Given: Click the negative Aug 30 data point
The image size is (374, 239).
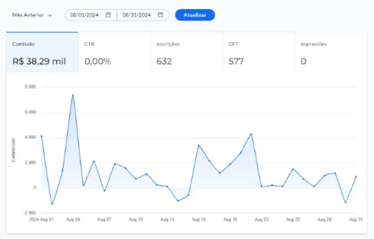Looking at the screenshot, I should coord(346,202).
